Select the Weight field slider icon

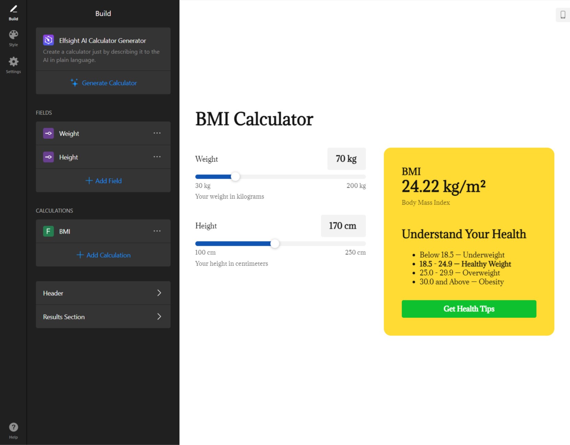pyautogui.click(x=48, y=133)
